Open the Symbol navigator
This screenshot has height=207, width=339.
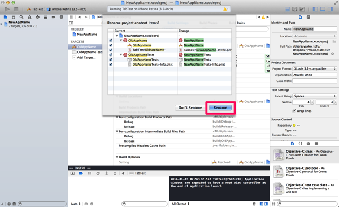pyautogui.click(x=14, y=17)
